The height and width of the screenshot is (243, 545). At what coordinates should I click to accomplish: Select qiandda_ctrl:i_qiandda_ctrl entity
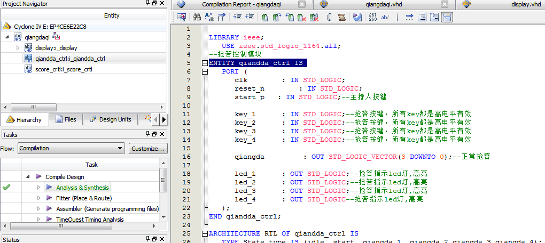[70, 59]
